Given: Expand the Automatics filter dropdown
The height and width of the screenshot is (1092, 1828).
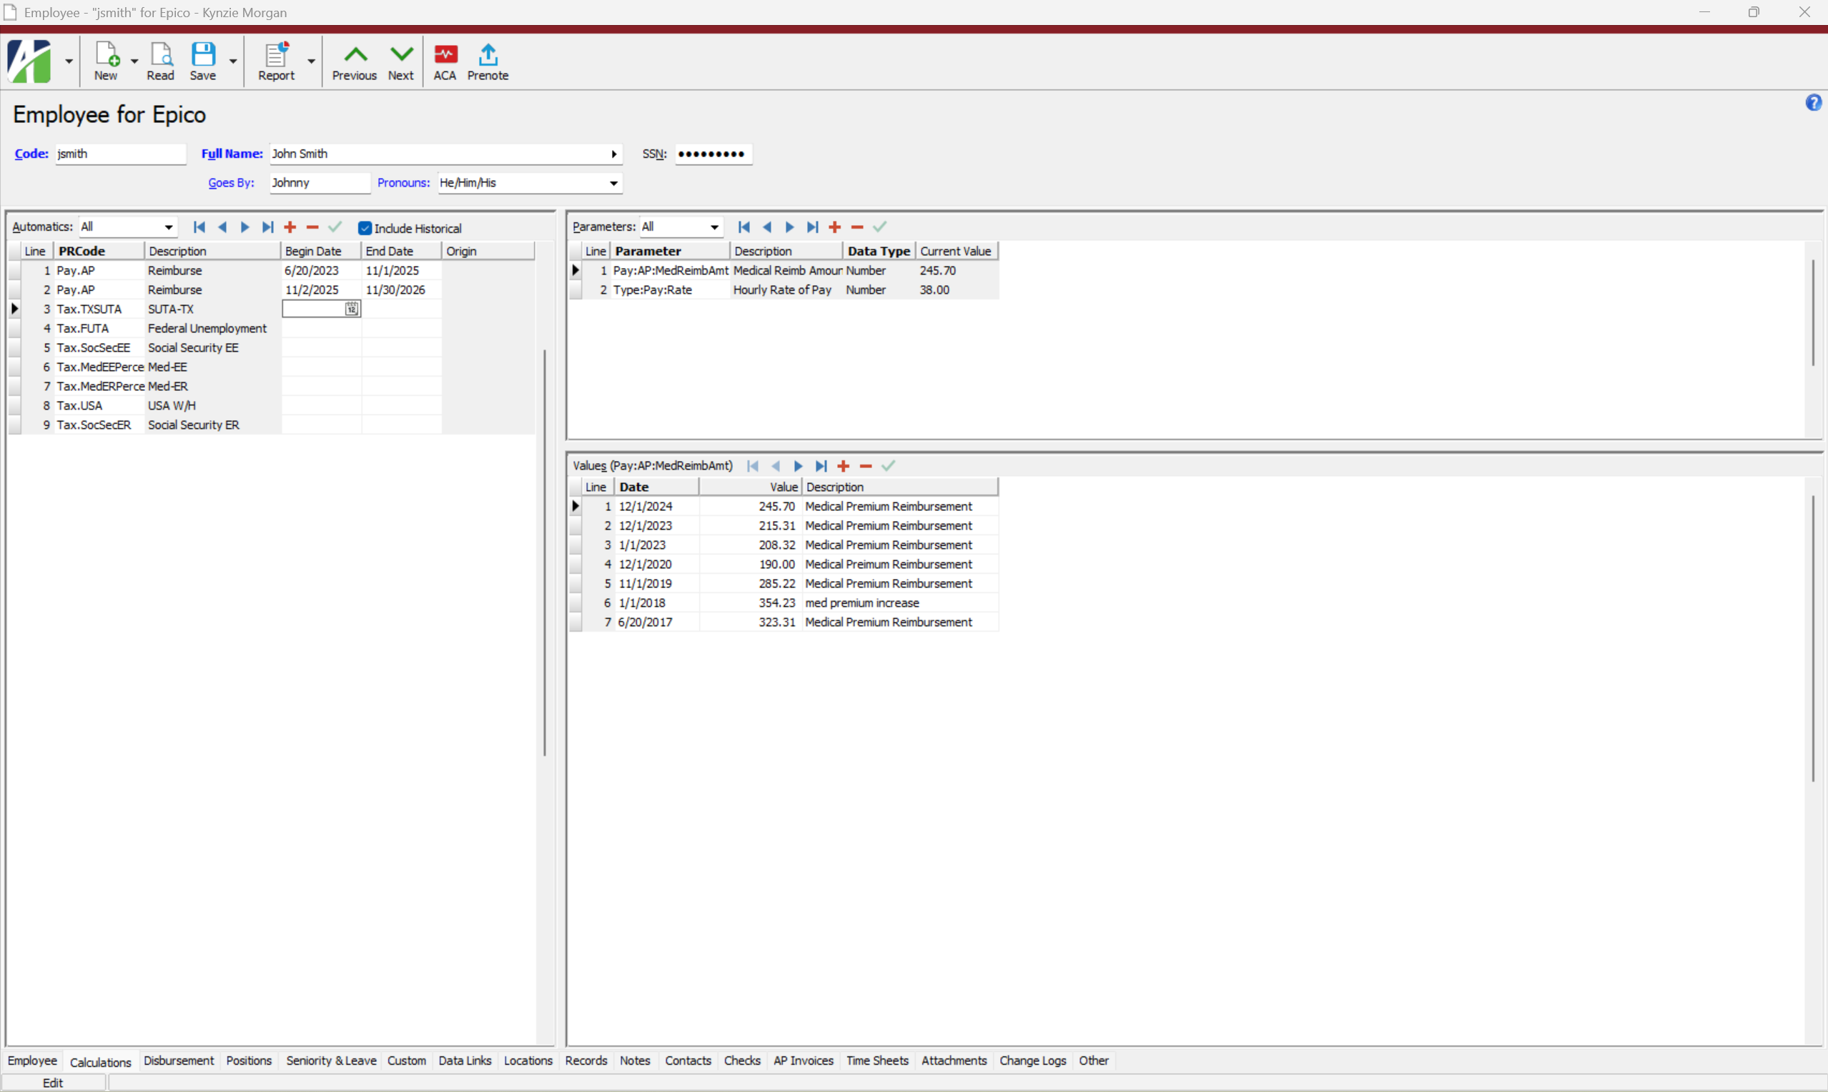Looking at the screenshot, I should click(x=169, y=227).
